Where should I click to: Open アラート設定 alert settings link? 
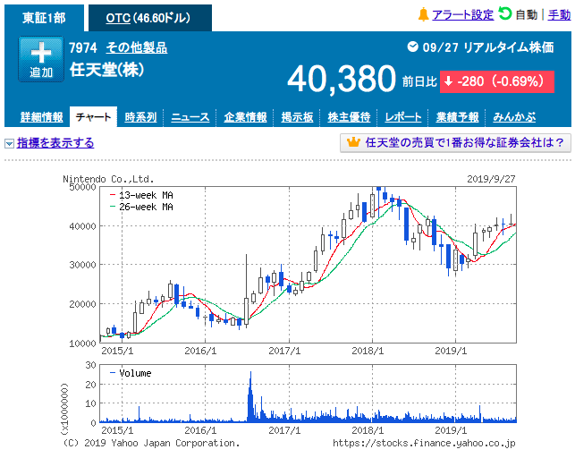(x=463, y=15)
